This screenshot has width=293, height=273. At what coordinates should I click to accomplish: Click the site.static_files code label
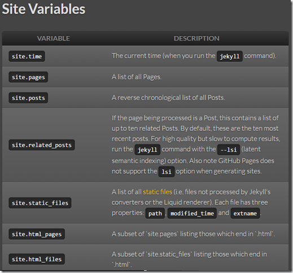40,203
